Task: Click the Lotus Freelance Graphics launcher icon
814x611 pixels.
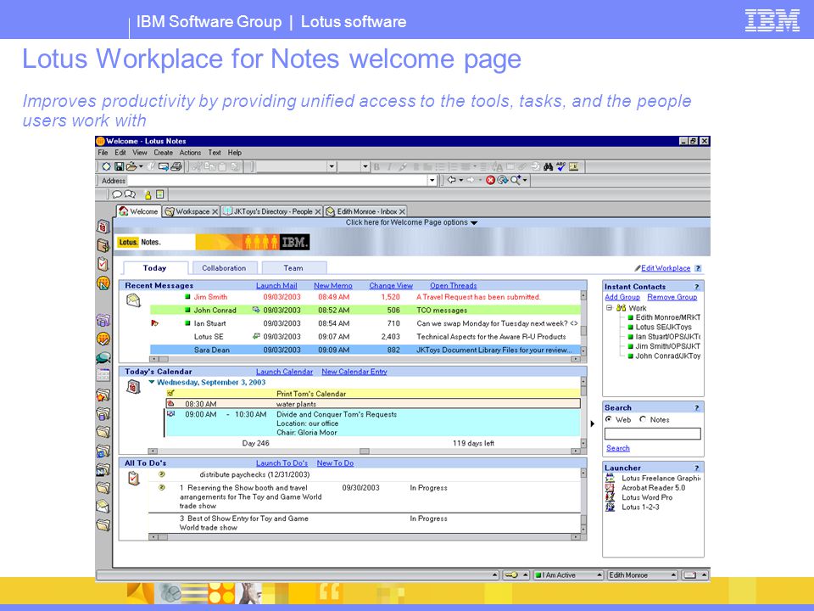Action: pyautogui.click(x=610, y=479)
